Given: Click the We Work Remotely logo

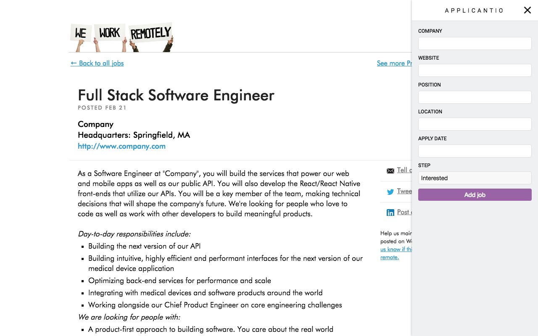Looking at the screenshot, I should click(121, 37).
